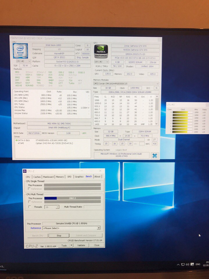Click the QEYX (ES2) QDF field

point(59,58)
